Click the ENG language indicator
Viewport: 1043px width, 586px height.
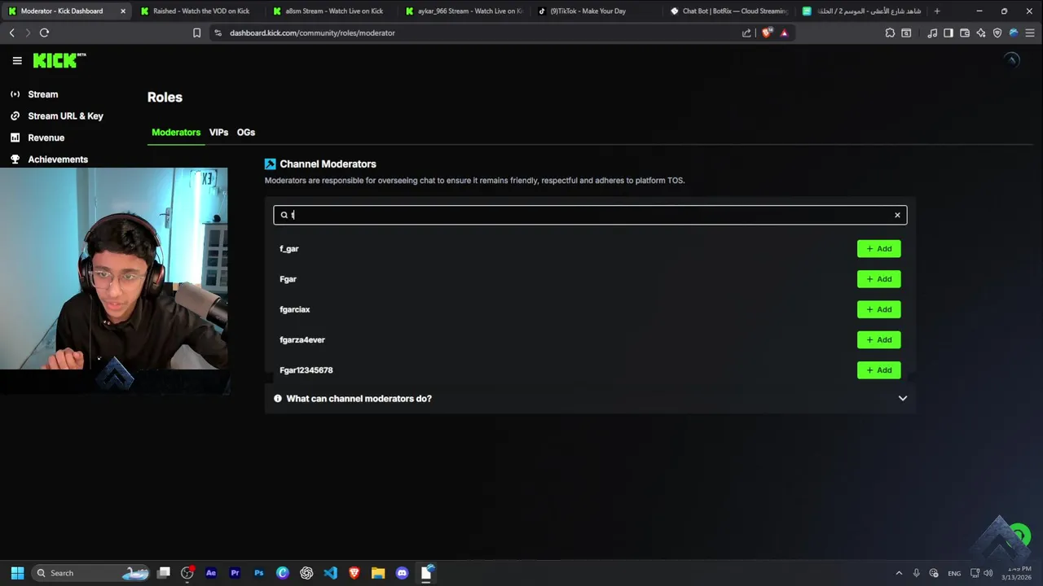954,573
